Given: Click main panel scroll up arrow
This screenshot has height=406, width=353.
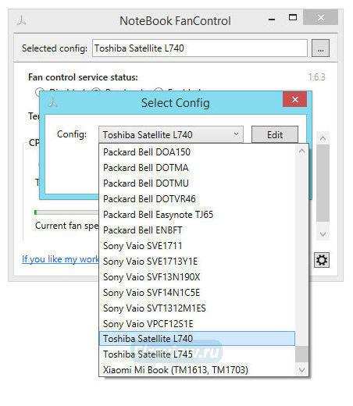Looking at the screenshot, I should pos(323,138).
